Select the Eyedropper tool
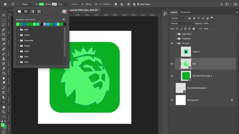 click(4, 44)
